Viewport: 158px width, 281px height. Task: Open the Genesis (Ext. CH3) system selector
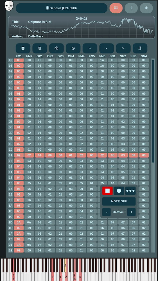(62, 8)
